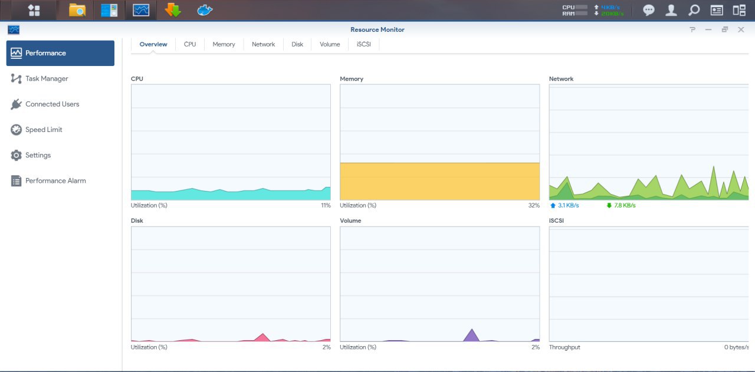This screenshot has width=755, height=372.
Task: Open Speed Limit in the sidebar
Action: point(44,130)
